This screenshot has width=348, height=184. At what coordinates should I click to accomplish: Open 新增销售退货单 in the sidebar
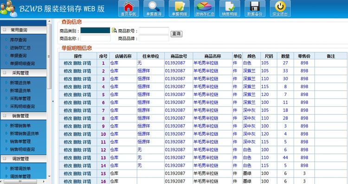[x=25, y=133]
